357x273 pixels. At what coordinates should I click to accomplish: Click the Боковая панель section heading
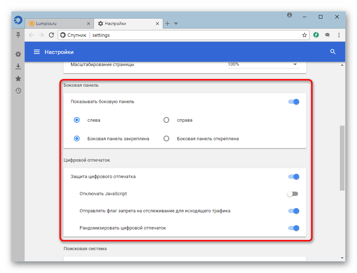pyautogui.click(x=81, y=85)
